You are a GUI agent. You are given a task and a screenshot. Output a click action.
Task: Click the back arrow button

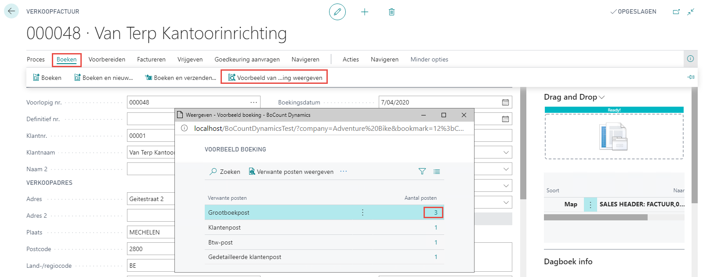click(11, 11)
